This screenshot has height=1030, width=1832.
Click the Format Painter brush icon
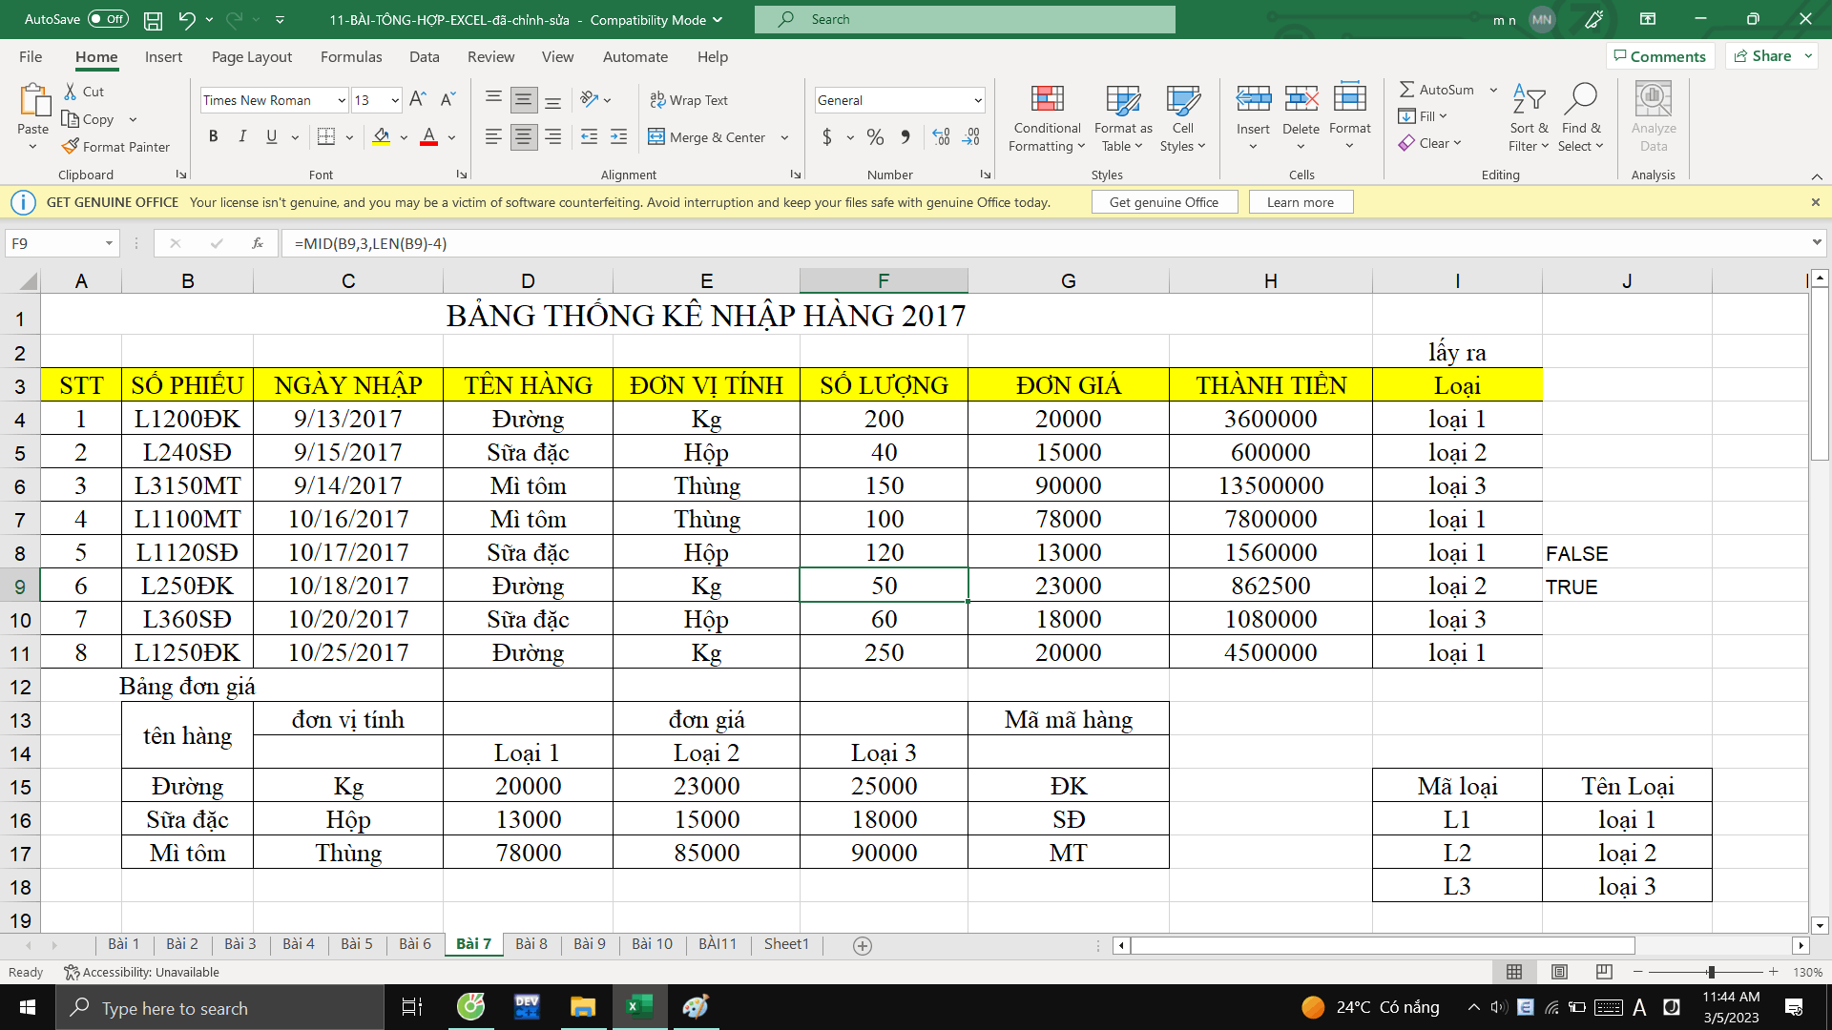(x=71, y=147)
